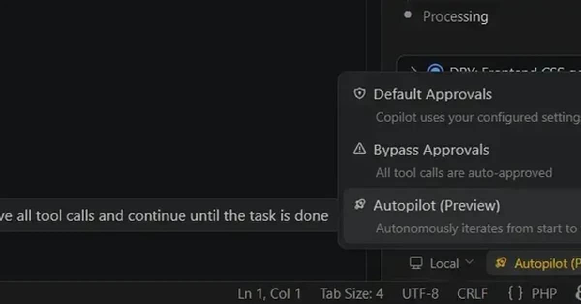Expand the DRY: Frontend CSS chat item

coord(414,70)
